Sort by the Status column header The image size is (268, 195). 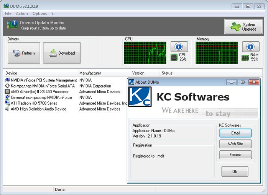pos(211,73)
